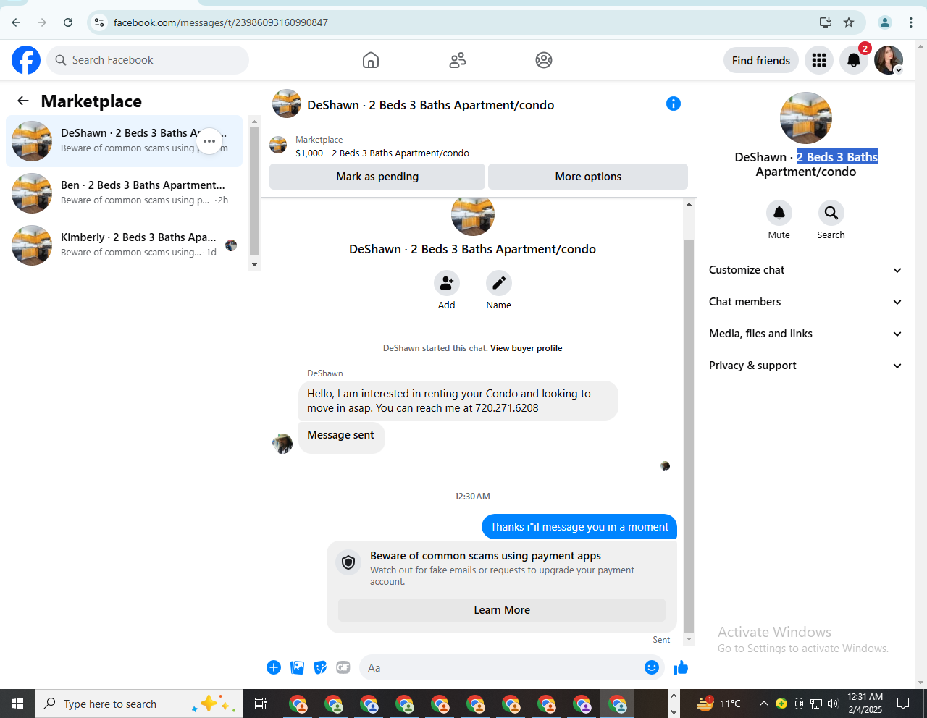Choose a sticker in the composer
This screenshot has width=927, height=718.
320,667
